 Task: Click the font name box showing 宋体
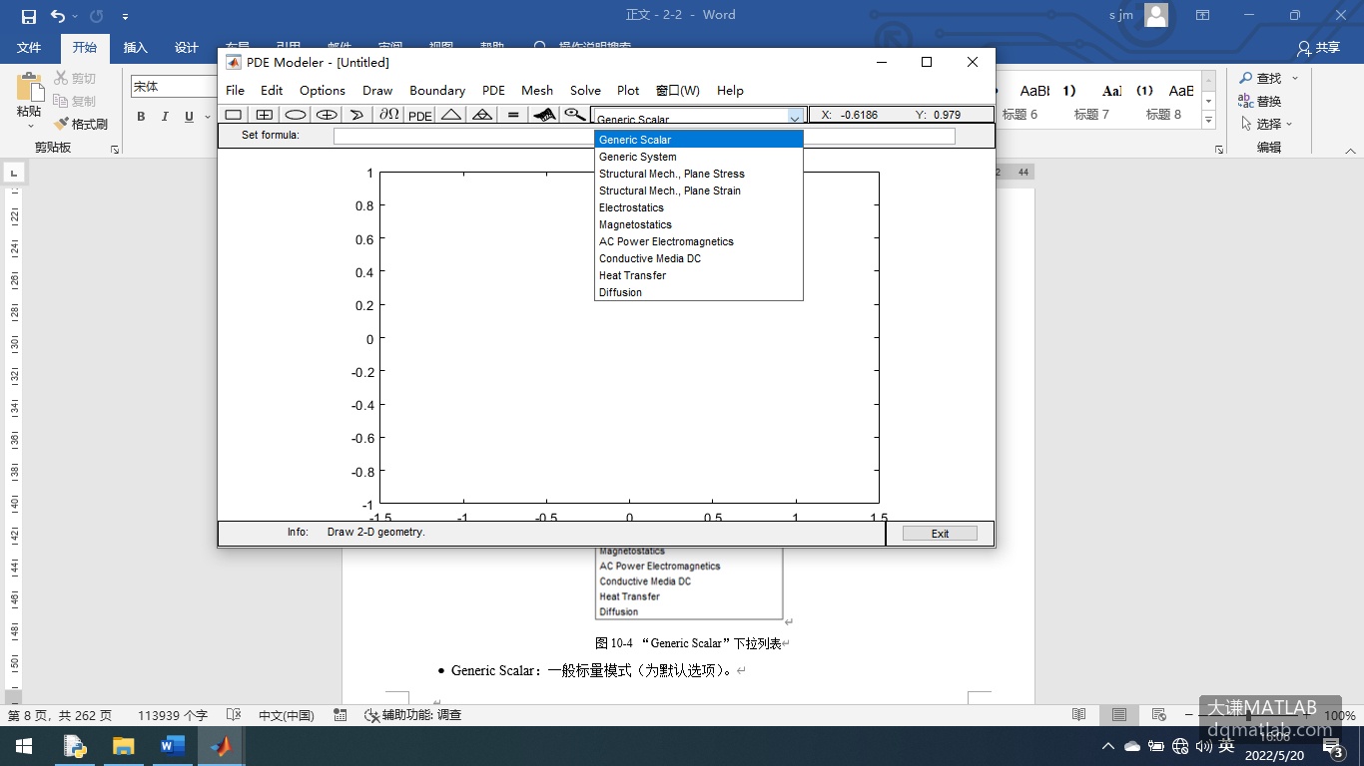click(x=174, y=87)
